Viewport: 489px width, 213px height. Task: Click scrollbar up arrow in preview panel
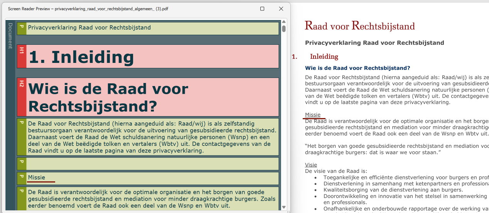tap(284, 22)
